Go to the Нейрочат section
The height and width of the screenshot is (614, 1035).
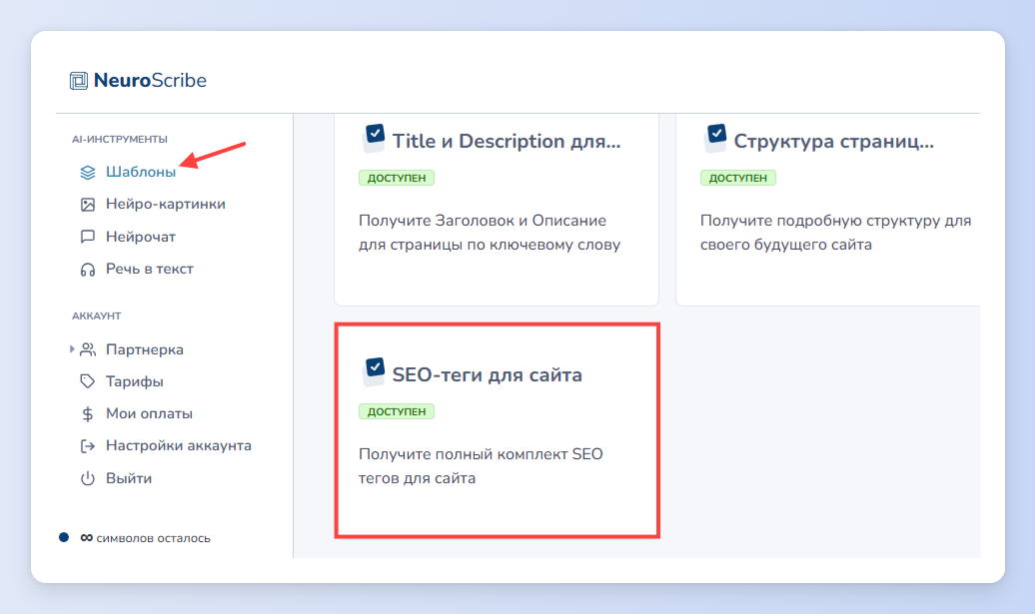coord(141,237)
